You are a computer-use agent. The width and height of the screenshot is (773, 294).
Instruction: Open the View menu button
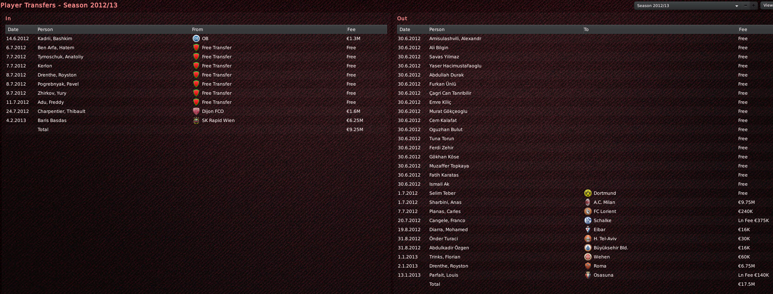point(767,5)
